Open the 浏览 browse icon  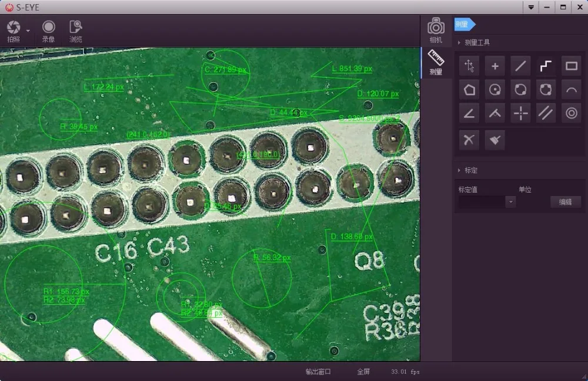pyautogui.click(x=76, y=27)
